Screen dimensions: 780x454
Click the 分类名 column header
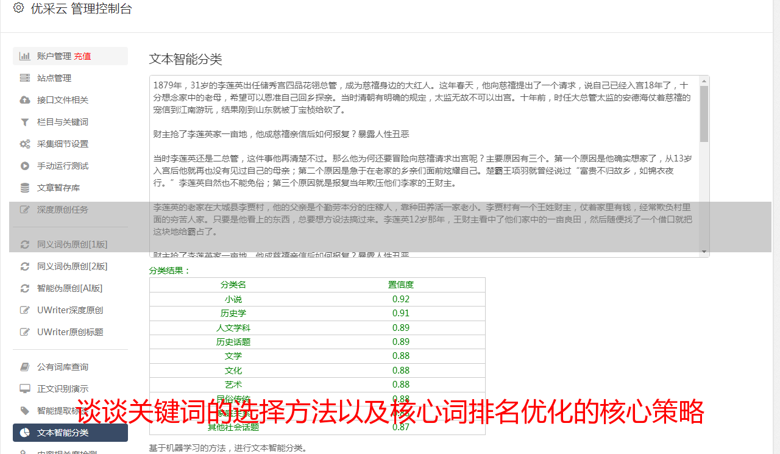(x=233, y=285)
